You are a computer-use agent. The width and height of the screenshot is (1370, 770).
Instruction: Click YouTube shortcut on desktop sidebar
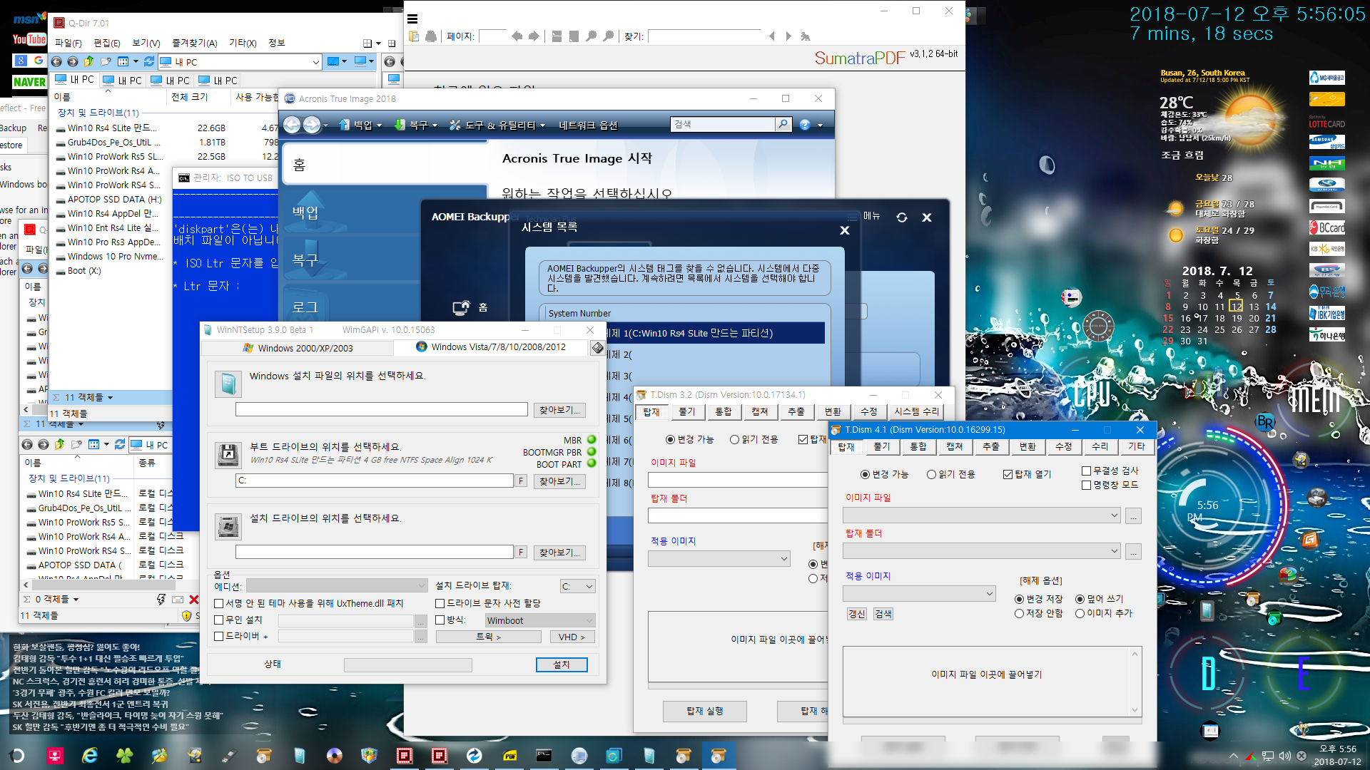[x=29, y=40]
